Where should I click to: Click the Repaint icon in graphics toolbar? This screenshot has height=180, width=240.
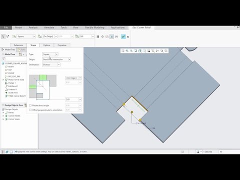click(135, 51)
